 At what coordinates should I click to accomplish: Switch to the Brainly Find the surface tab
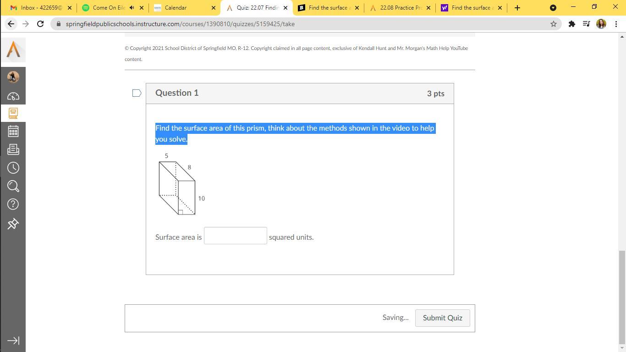(x=329, y=8)
